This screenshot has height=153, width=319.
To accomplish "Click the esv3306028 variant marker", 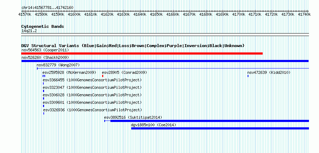I will pos(43,98).
